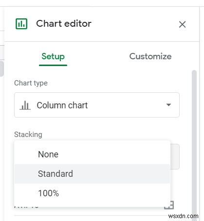Click the Chart editor panel scrollbar
Image resolution: width=204 pixels, height=221 pixels.
[x=194, y=145]
